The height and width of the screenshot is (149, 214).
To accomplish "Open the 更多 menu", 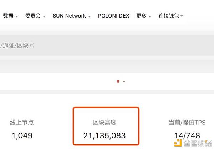I will 141,16.
